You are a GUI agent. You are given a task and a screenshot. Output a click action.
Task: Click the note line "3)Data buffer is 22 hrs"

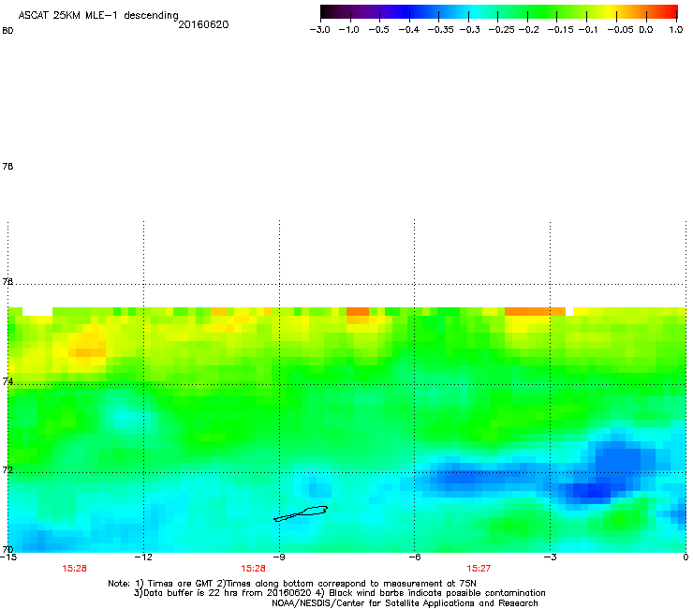pos(339,593)
